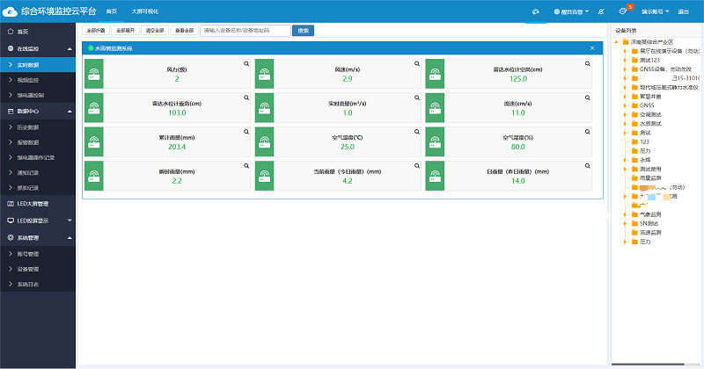The height and width of the screenshot is (369, 704).
Task: Click the dashboard gauge icon in top bar
Action: coord(535,12)
